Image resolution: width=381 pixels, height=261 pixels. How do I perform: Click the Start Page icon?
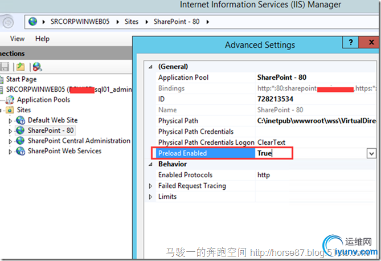click(2, 79)
